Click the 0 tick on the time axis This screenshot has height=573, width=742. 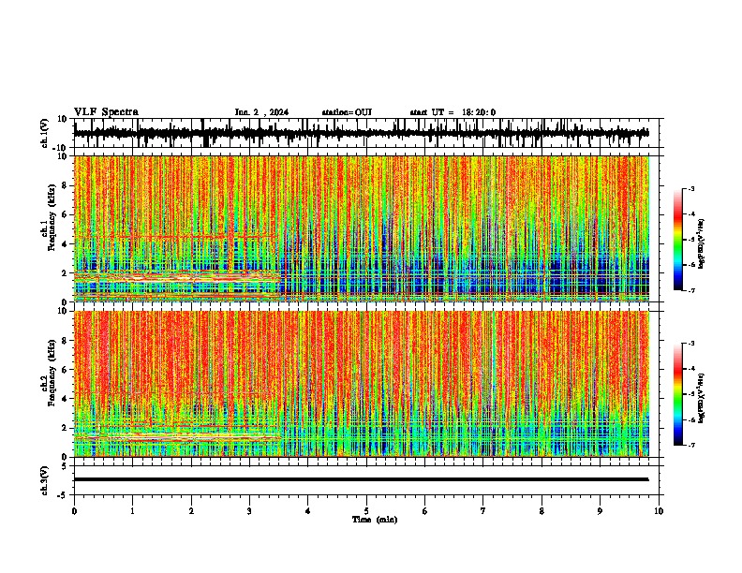[74, 511]
